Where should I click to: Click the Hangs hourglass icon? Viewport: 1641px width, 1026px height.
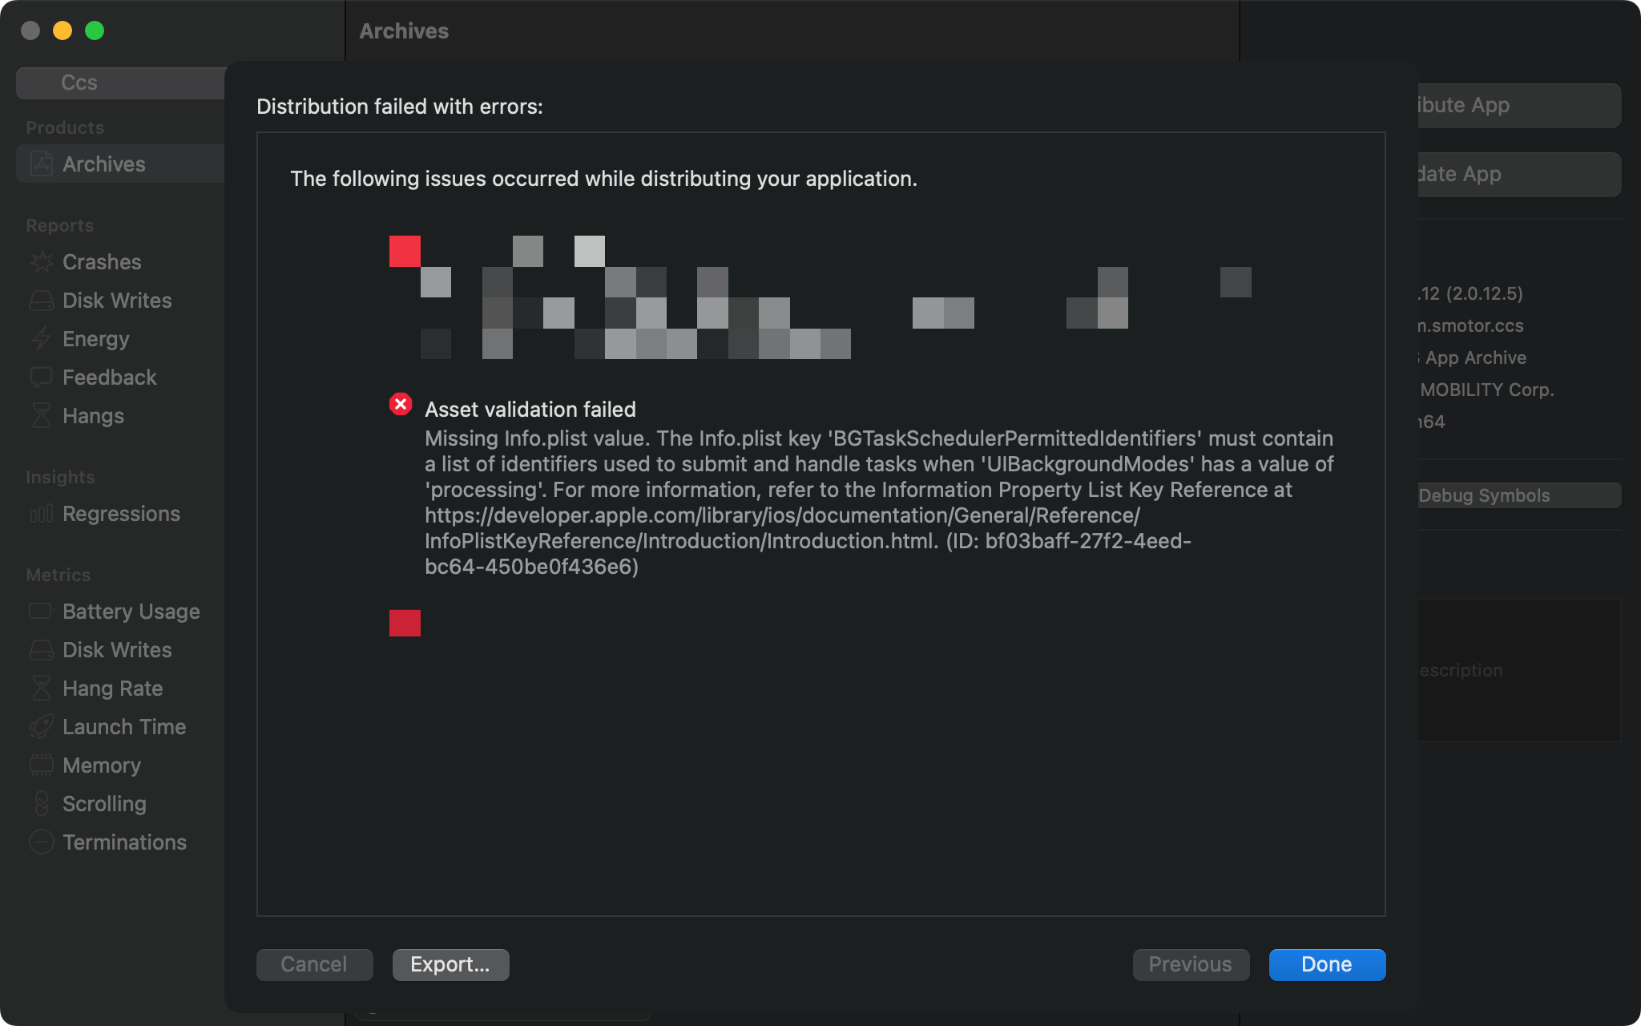(41, 416)
